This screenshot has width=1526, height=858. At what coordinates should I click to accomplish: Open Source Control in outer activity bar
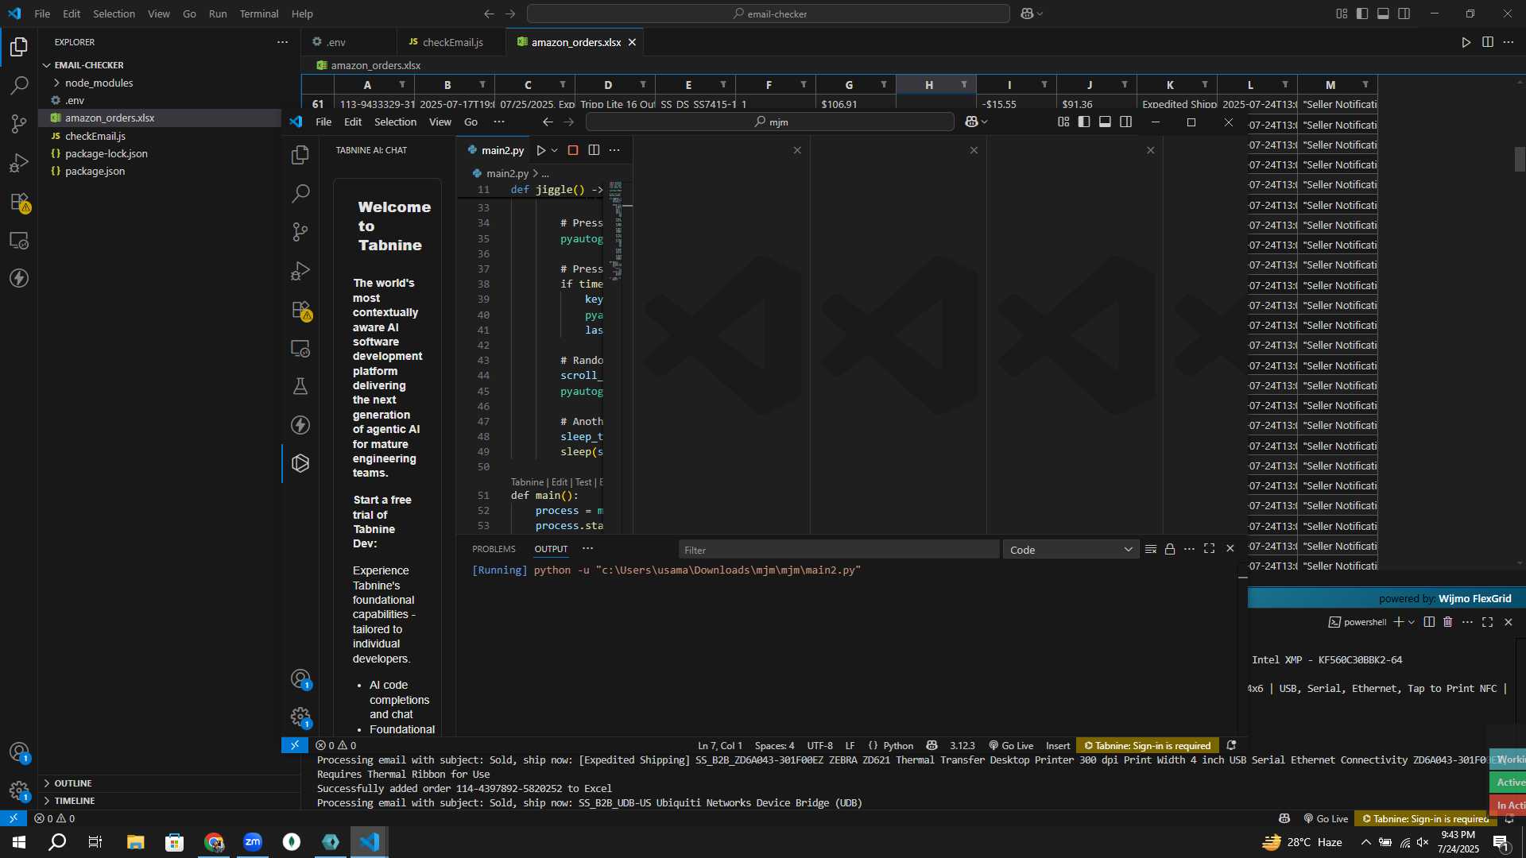19,124
